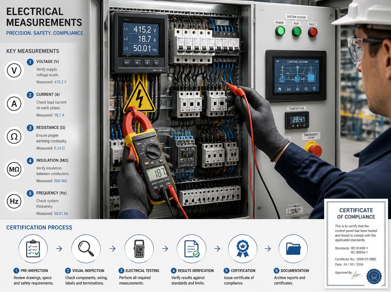Image resolution: width=391 pixels, height=292 pixels.
Task: Turn the clamp meter rotary dial
Action: click(x=153, y=151)
